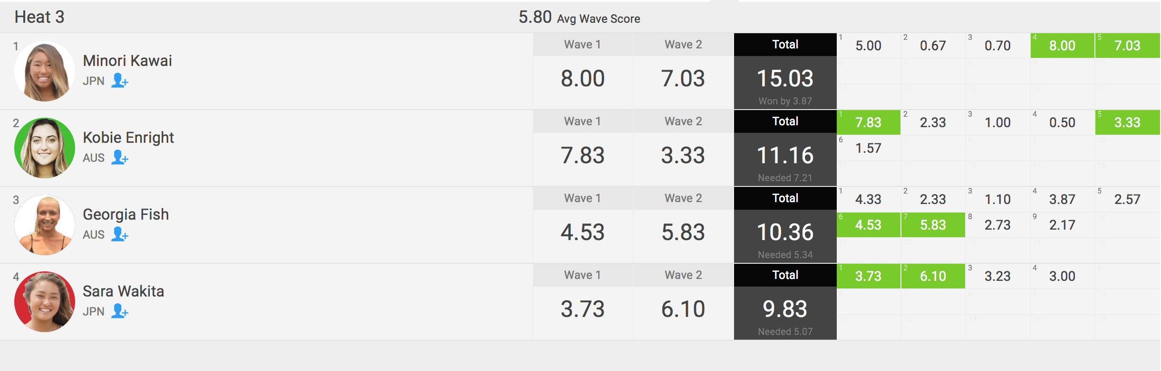The width and height of the screenshot is (1161, 371).
Task: Select Georgia Fish's 2.17 wave score
Action: click(x=1062, y=225)
